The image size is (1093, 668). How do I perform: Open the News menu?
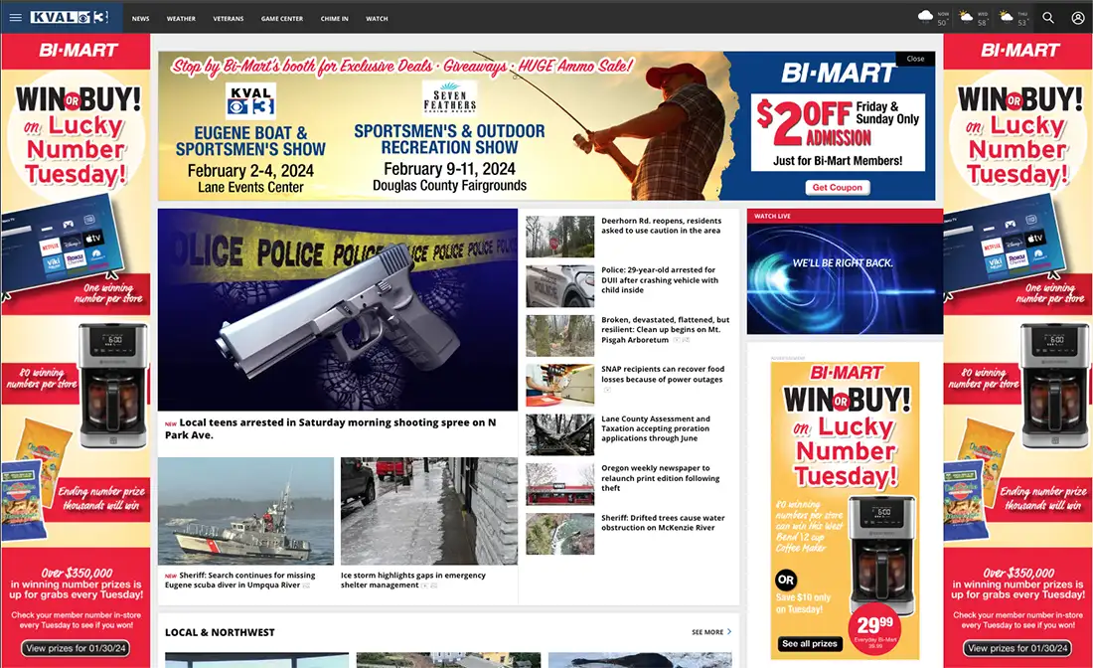point(141,19)
